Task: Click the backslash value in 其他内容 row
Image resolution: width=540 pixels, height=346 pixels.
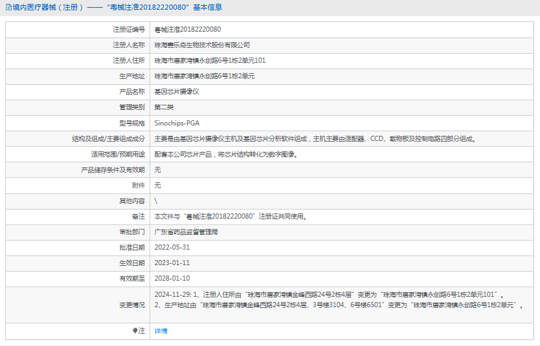Action: click(x=155, y=201)
